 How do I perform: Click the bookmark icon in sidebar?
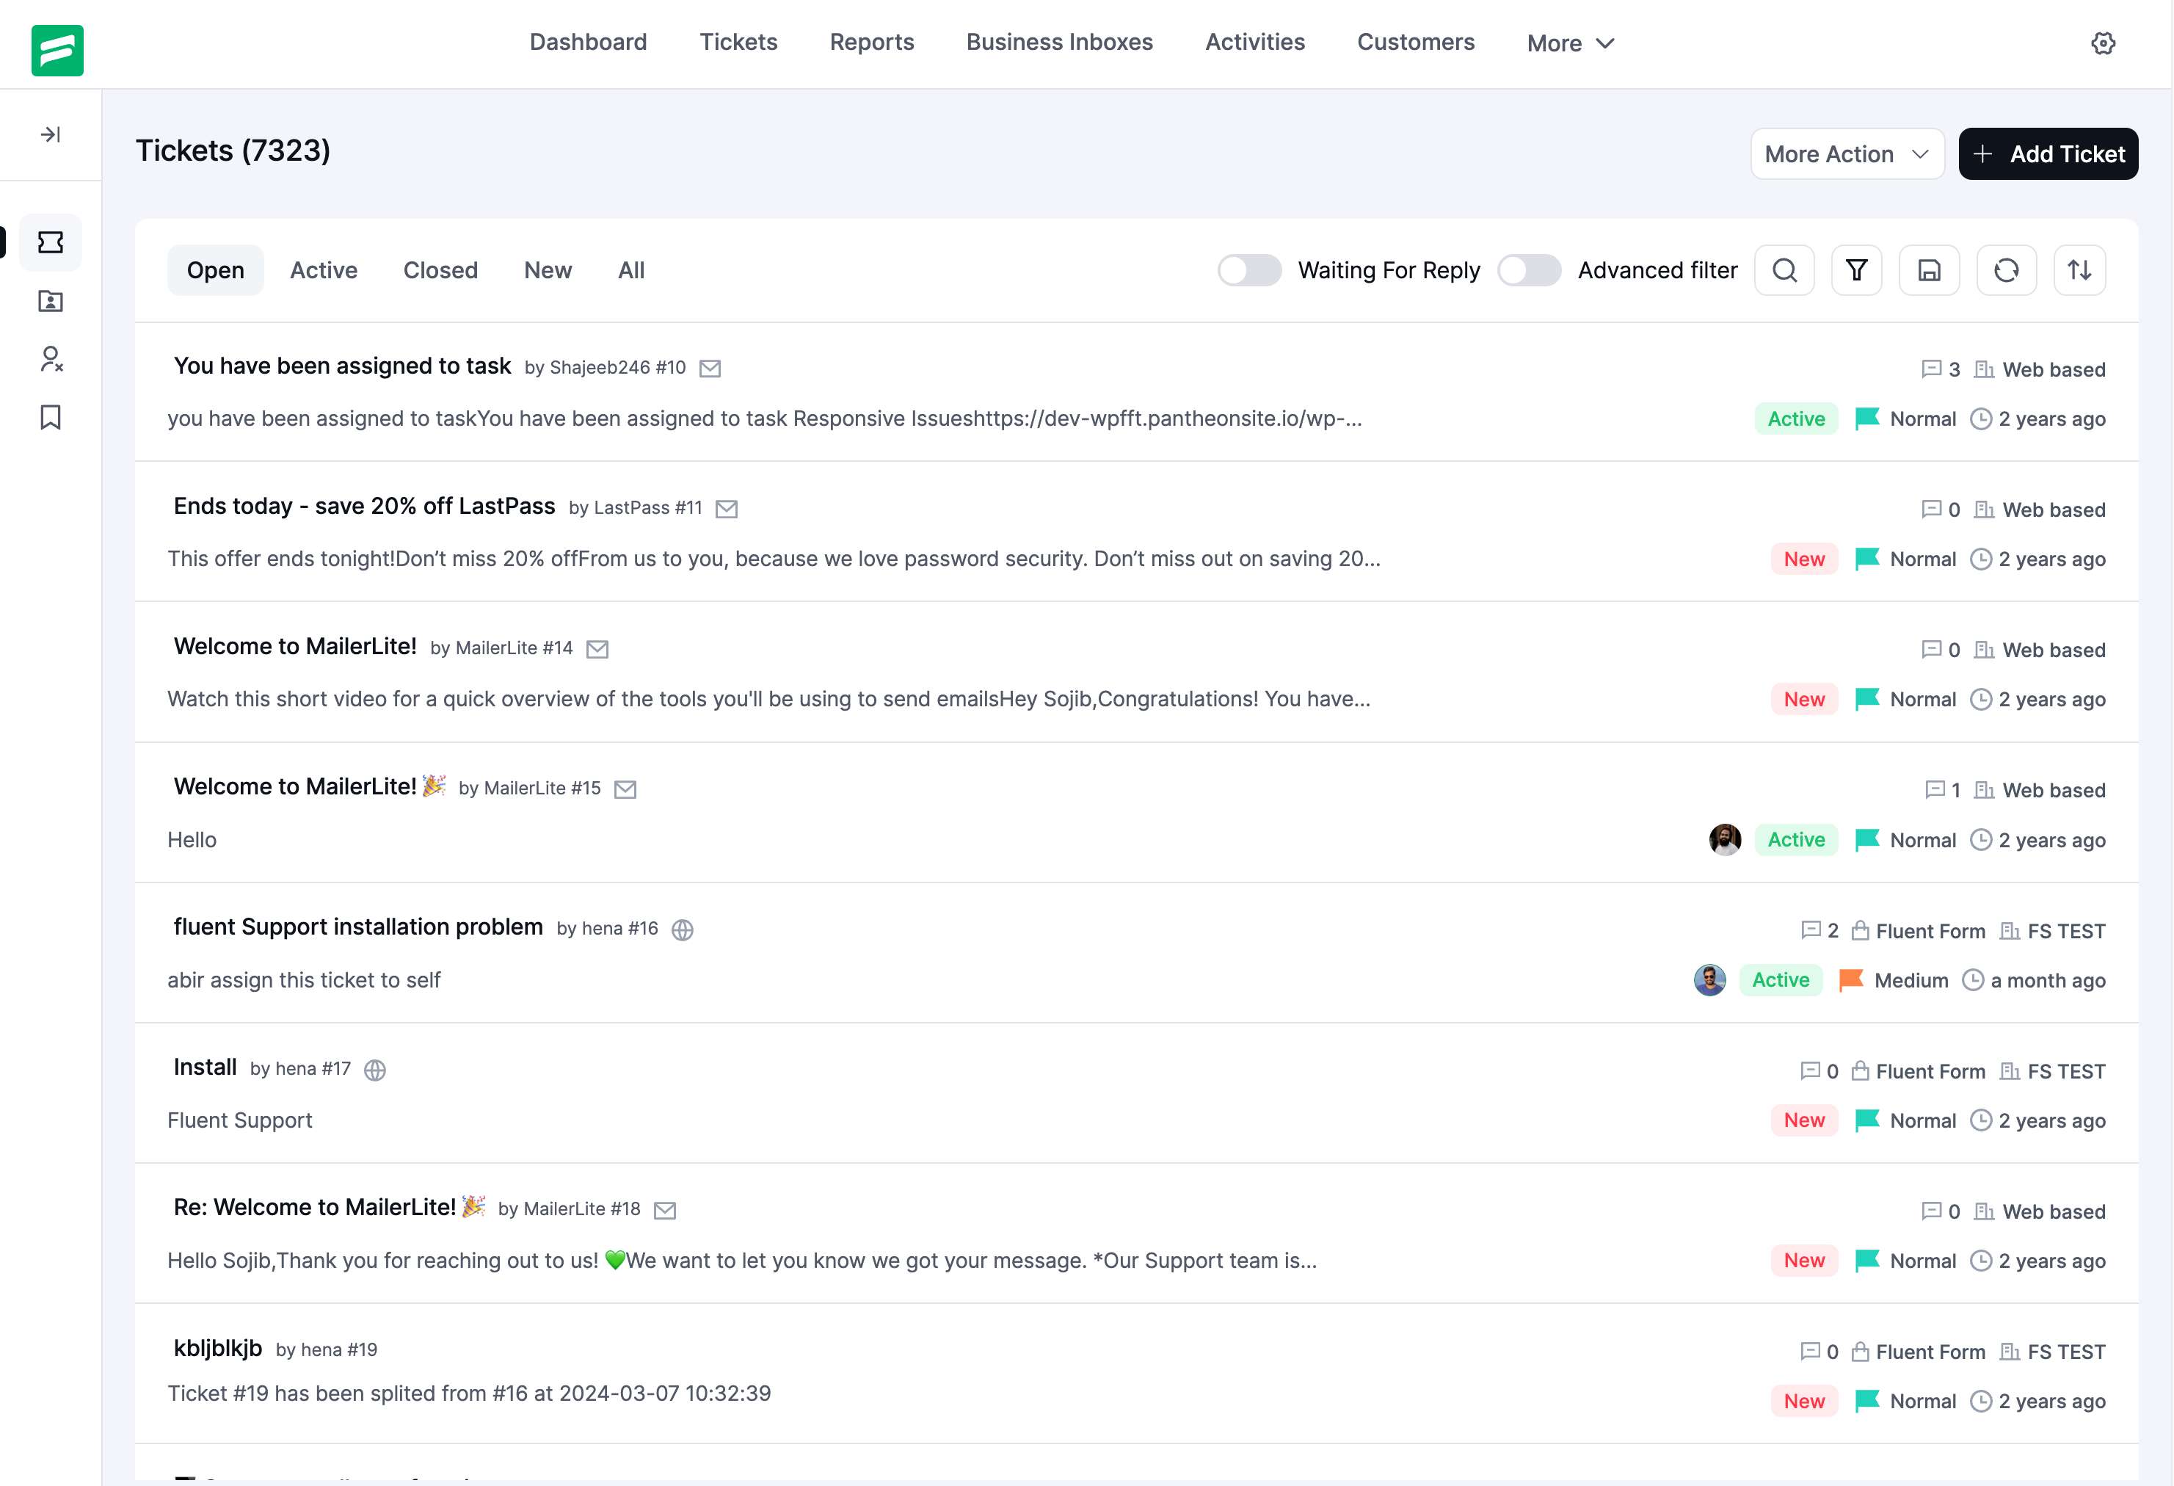[x=51, y=417]
